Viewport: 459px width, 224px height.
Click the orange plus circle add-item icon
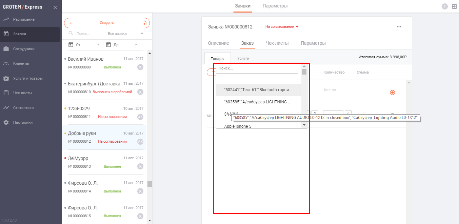[x=393, y=93]
